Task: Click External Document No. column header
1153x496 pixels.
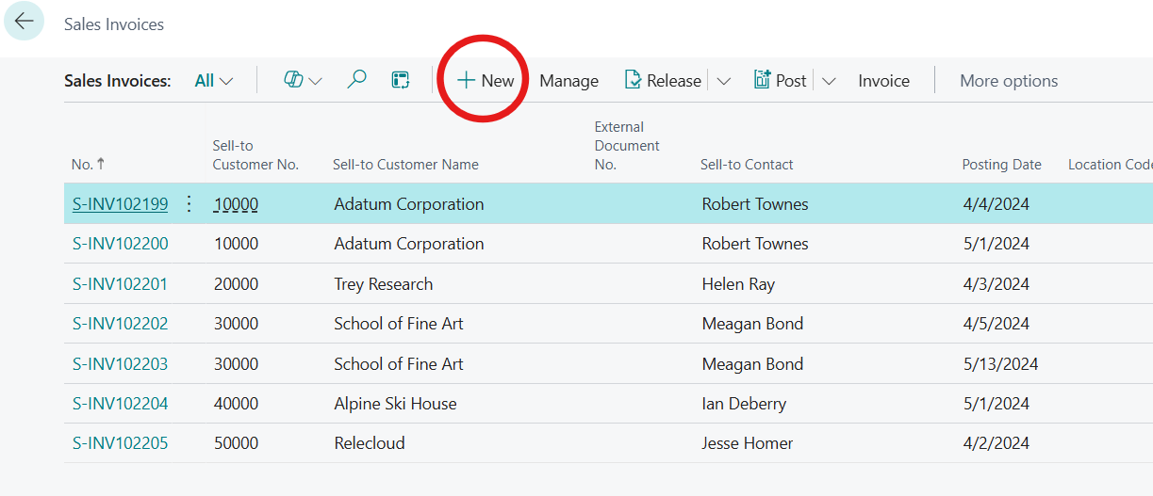Action: tap(627, 146)
